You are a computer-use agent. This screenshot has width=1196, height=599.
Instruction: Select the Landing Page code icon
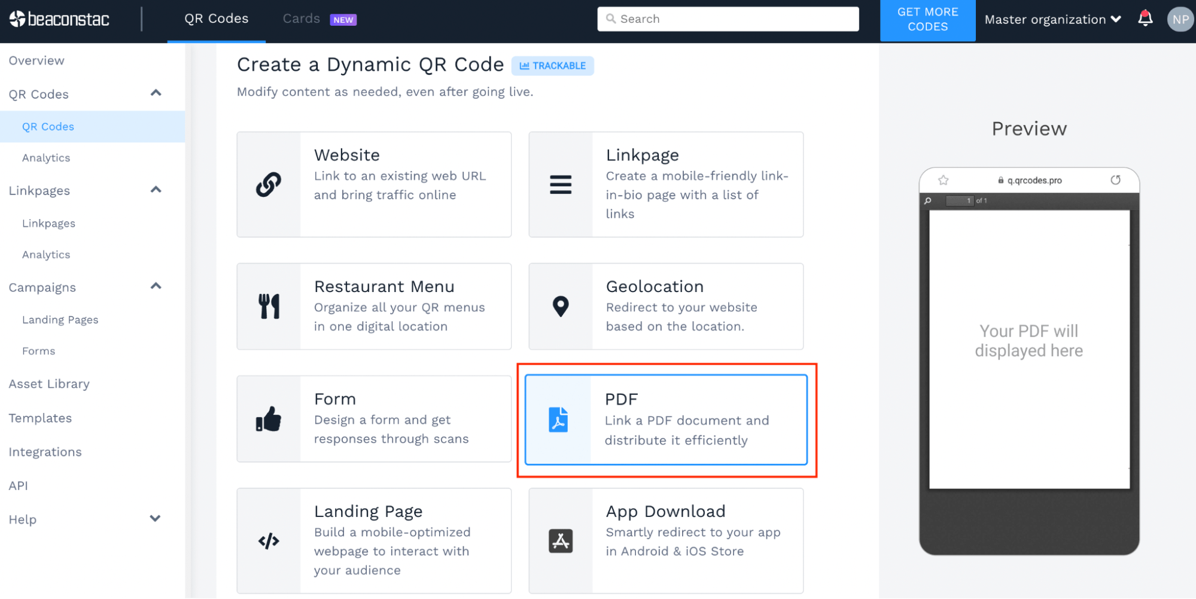269,540
